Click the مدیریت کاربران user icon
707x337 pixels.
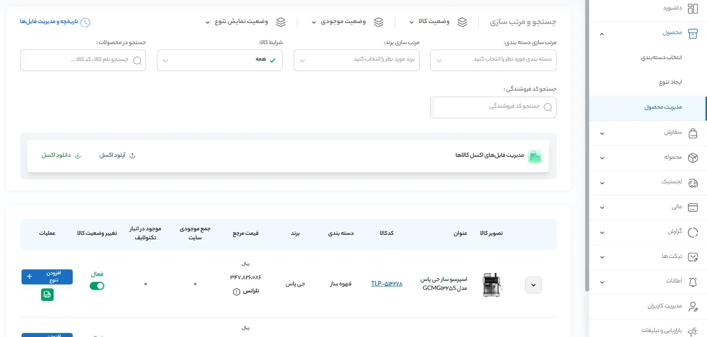692,306
